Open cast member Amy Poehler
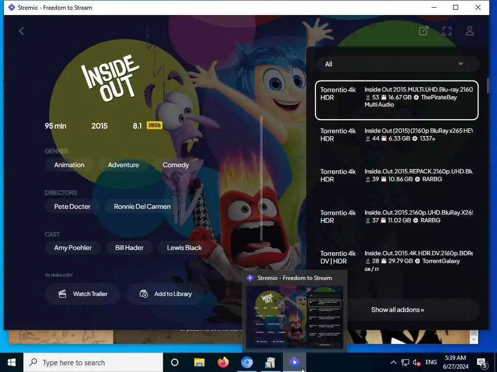Screen dimensions: 497x372 pyautogui.click(x=73, y=248)
